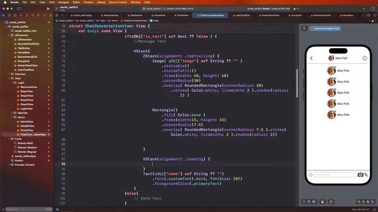Enable Selectable preview mode
Screen dimensions: 378x212
309,201
